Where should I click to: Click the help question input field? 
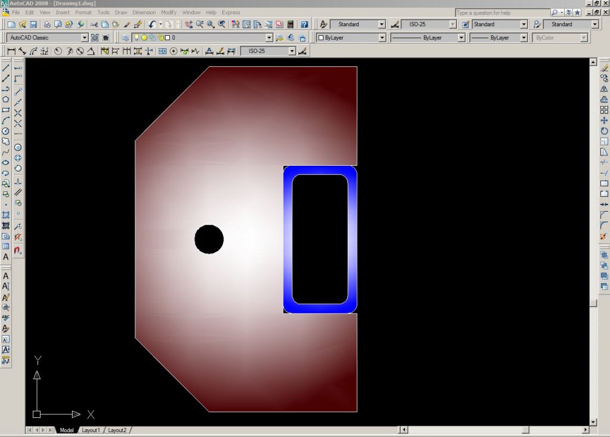click(x=502, y=13)
